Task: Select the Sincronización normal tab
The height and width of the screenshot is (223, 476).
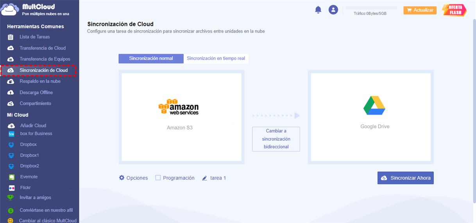Action: (x=151, y=58)
